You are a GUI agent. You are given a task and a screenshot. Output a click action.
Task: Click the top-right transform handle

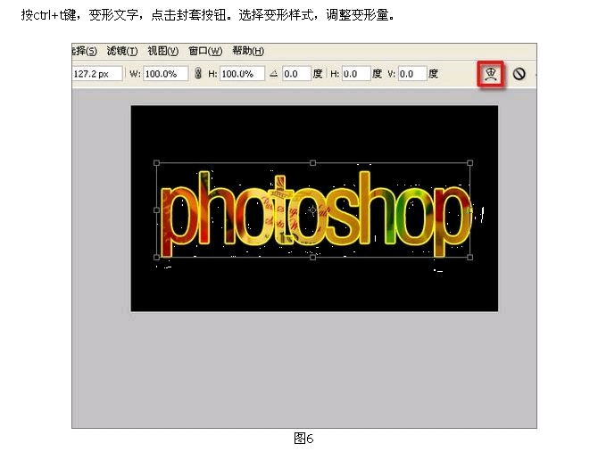(469, 163)
